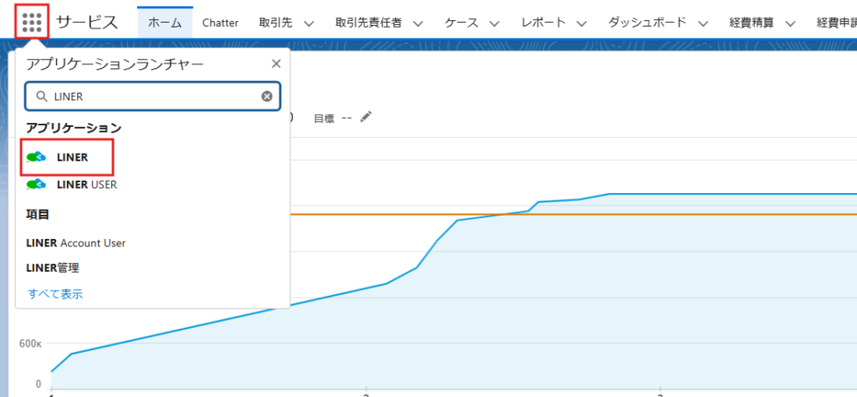857x397 pixels.
Task: Click the LINER app cloud icon
Action: click(x=36, y=157)
